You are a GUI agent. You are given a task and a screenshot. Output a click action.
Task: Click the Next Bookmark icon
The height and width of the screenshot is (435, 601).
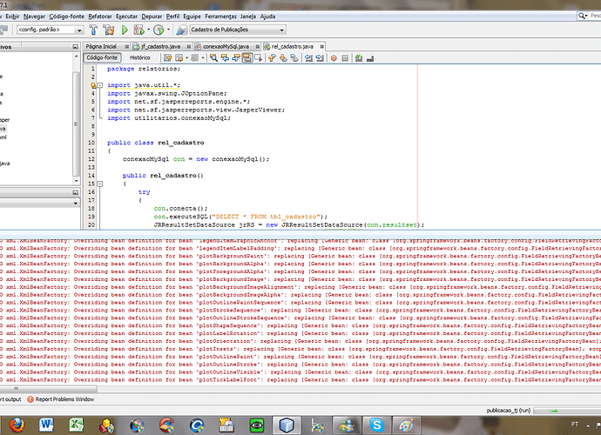pyautogui.click(x=283, y=57)
